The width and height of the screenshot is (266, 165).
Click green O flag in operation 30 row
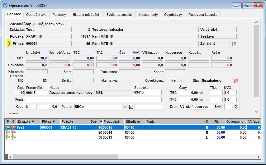click(14, 137)
